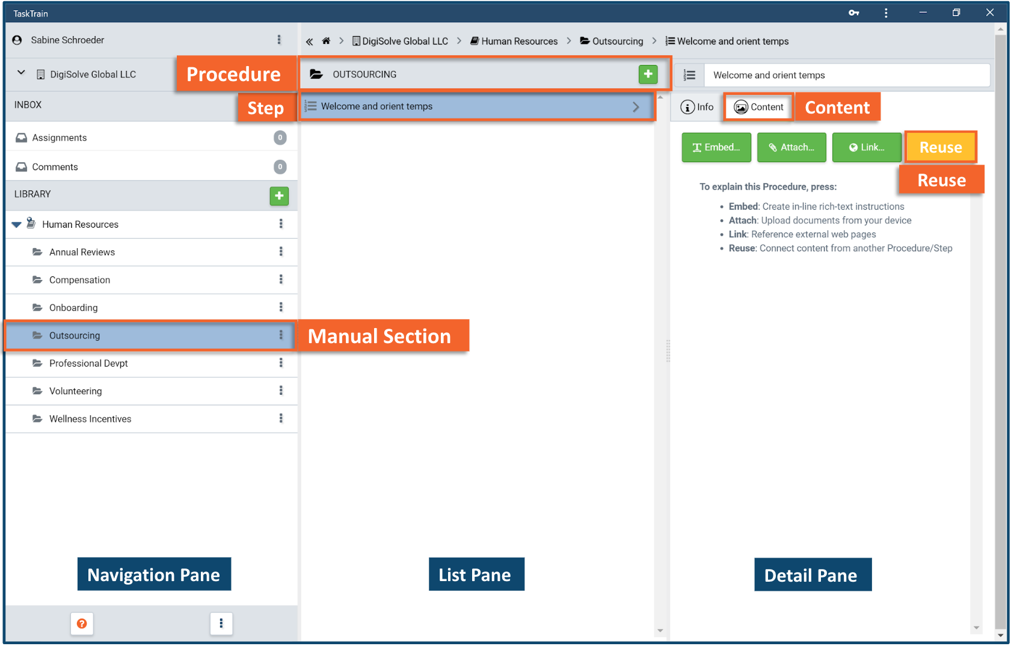
Task: Add new procedure with green plus button
Action: coord(648,75)
